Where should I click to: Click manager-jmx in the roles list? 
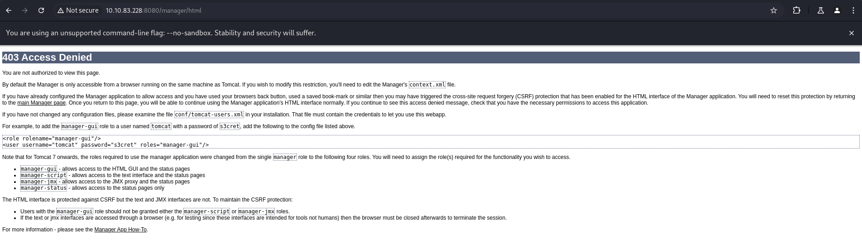click(38, 182)
